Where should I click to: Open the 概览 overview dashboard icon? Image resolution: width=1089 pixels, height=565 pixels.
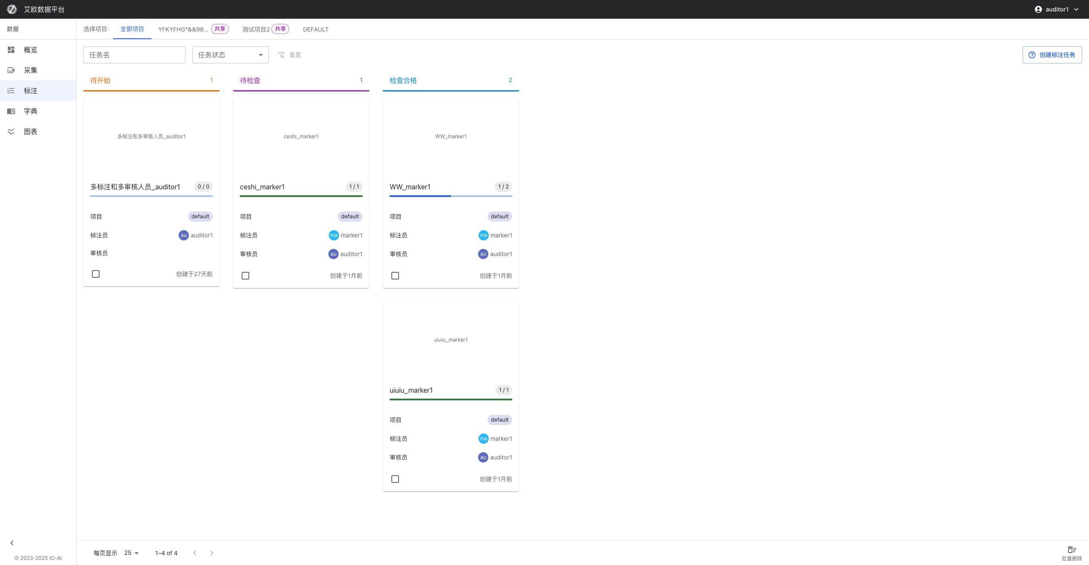coord(11,50)
